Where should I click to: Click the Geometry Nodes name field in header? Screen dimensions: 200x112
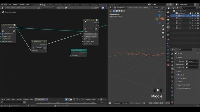point(49,8)
